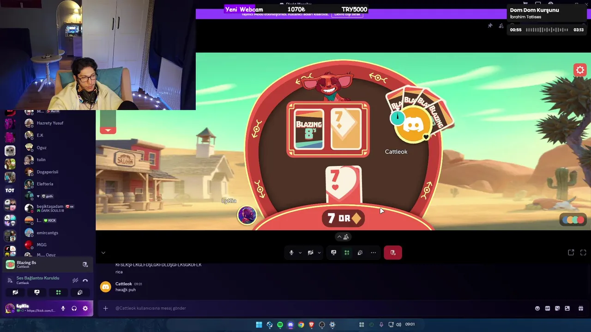Collapse activity panel chevron at left

point(103,253)
